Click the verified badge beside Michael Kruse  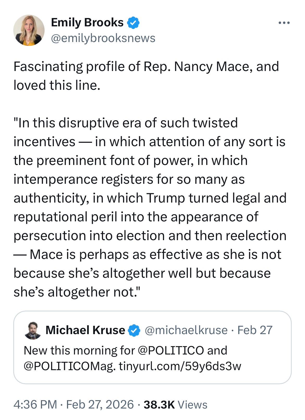(x=135, y=330)
